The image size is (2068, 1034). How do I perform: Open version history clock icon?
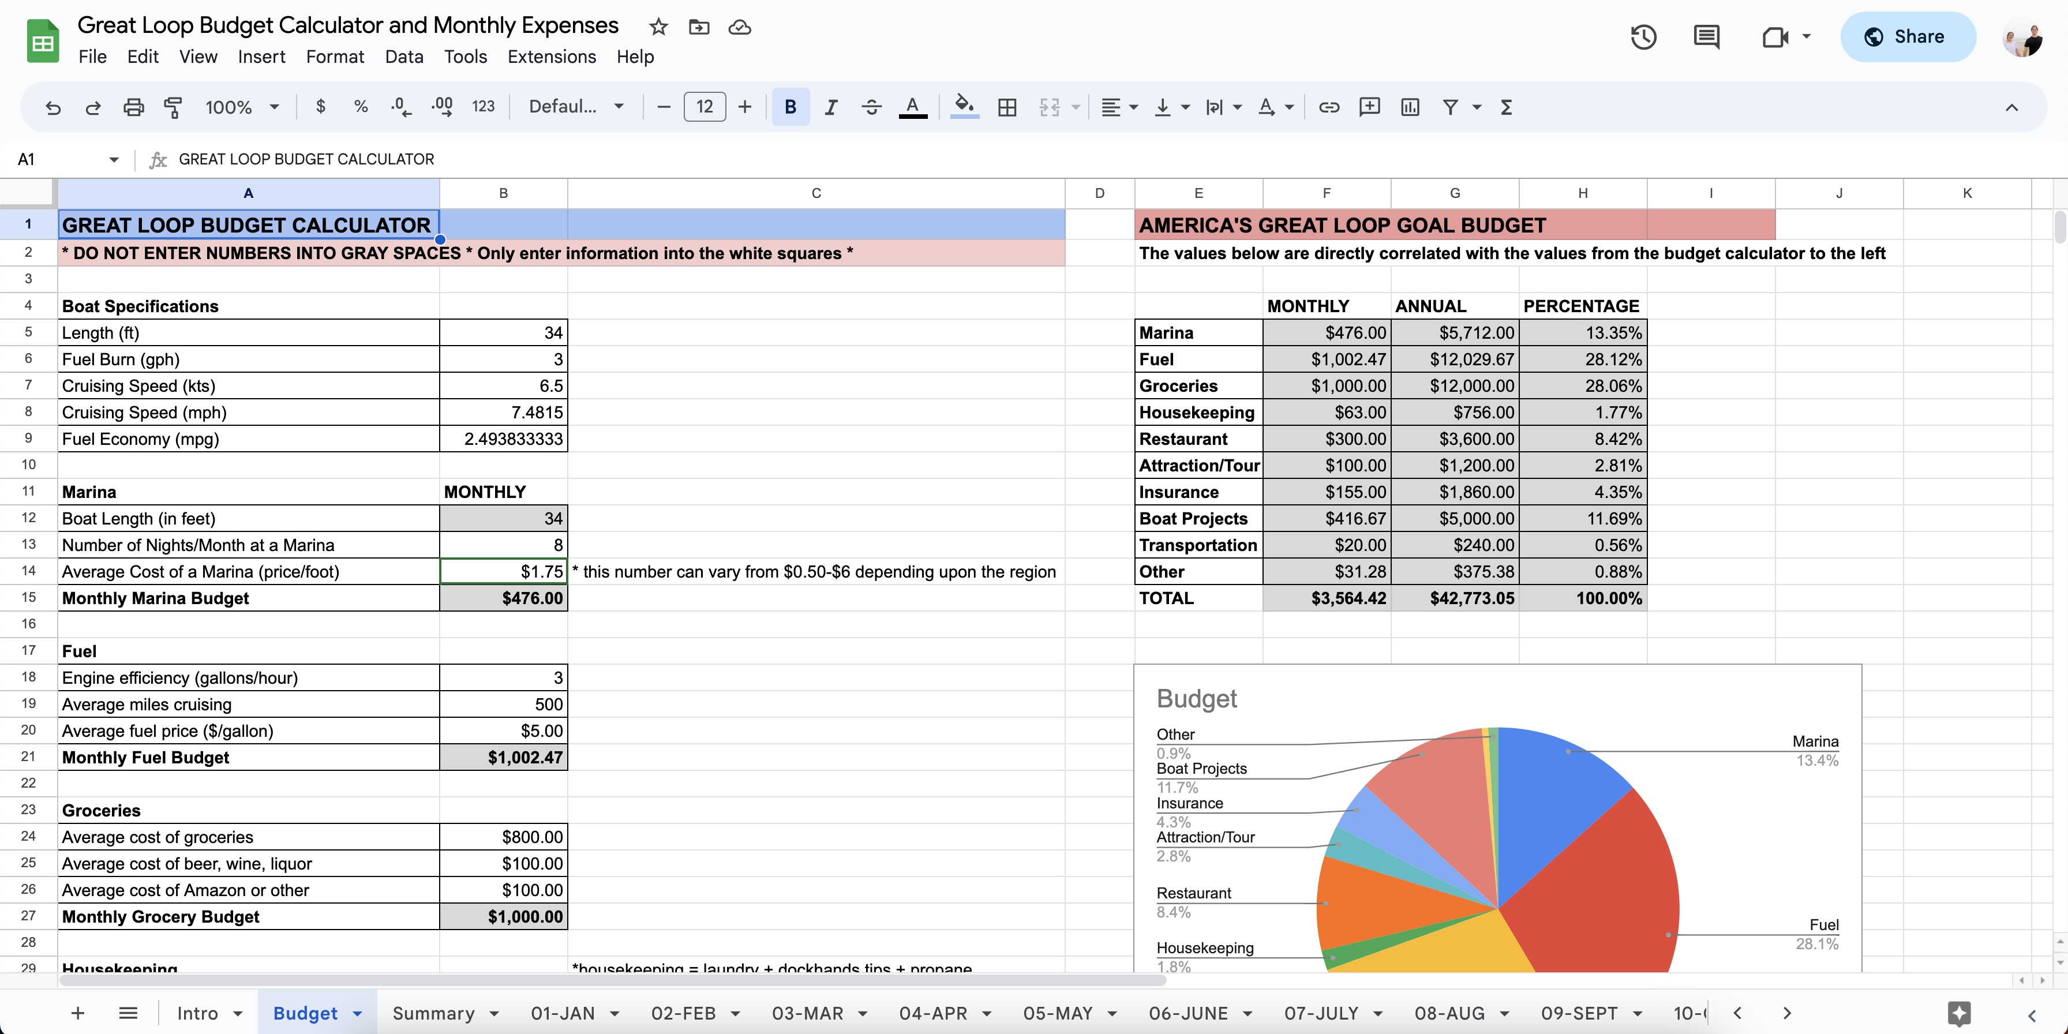pyautogui.click(x=1643, y=37)
